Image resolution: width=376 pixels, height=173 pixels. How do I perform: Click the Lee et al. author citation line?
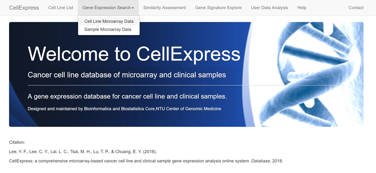pyautogui.click(x=83, y=152)
